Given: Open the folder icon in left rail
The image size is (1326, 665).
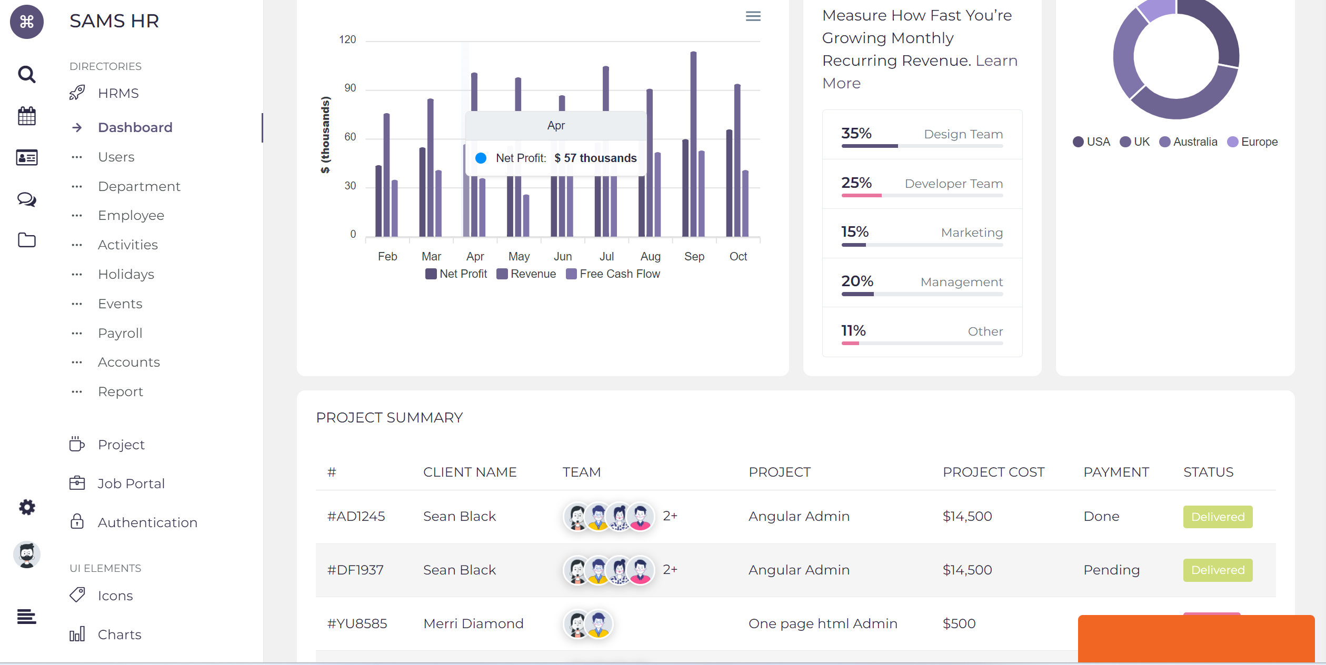Looking at the screenshot, I should tap(27, 240).
